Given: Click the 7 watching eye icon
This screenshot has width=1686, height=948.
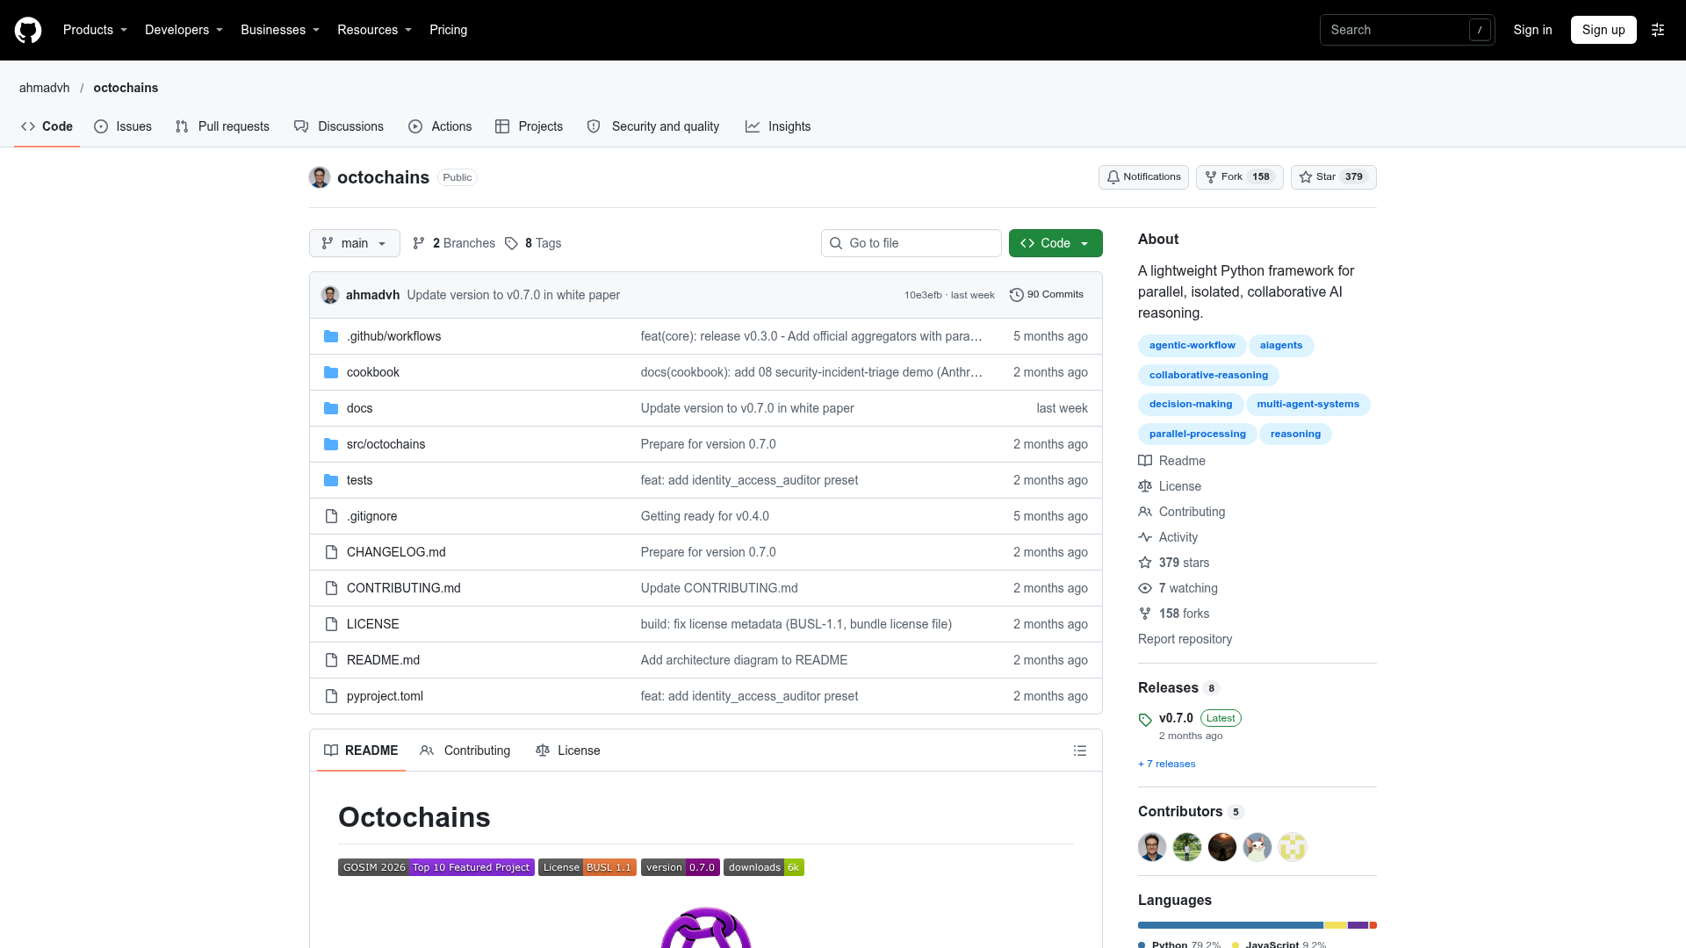Looking at the screenshot, I should click(x=1145, y=588).
